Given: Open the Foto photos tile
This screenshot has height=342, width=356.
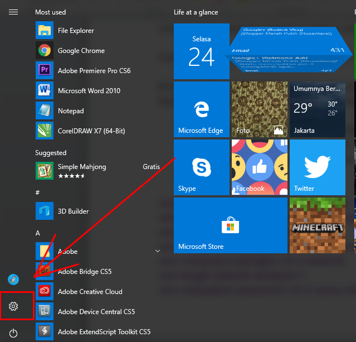Looking at the screenshot, I should click(260, 109).
